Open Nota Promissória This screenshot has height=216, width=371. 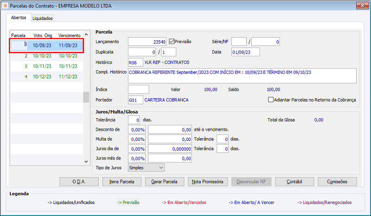point(207,181)
